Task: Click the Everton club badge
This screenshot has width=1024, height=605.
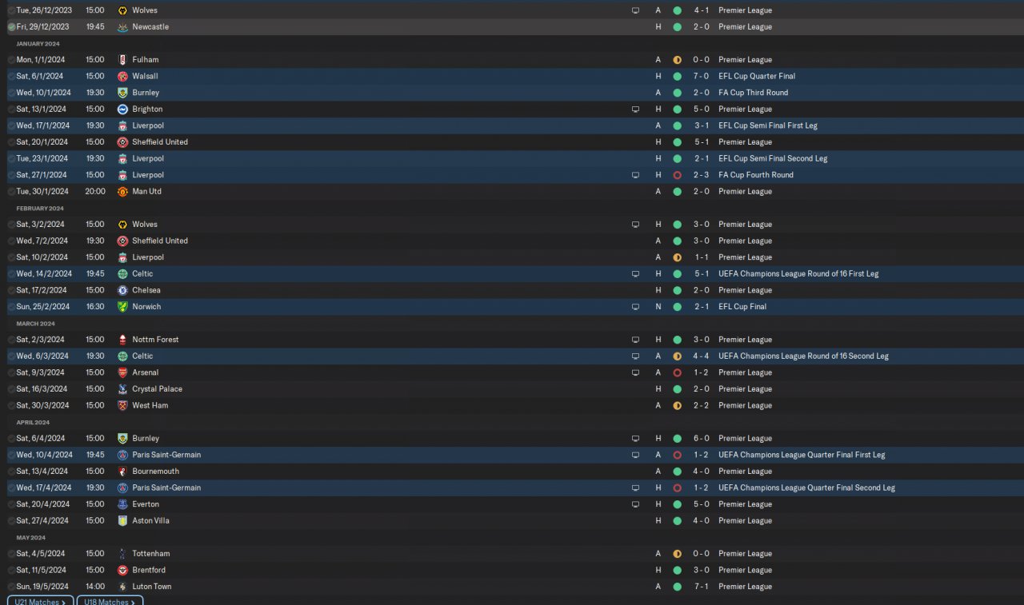Action: coord(122,504)
